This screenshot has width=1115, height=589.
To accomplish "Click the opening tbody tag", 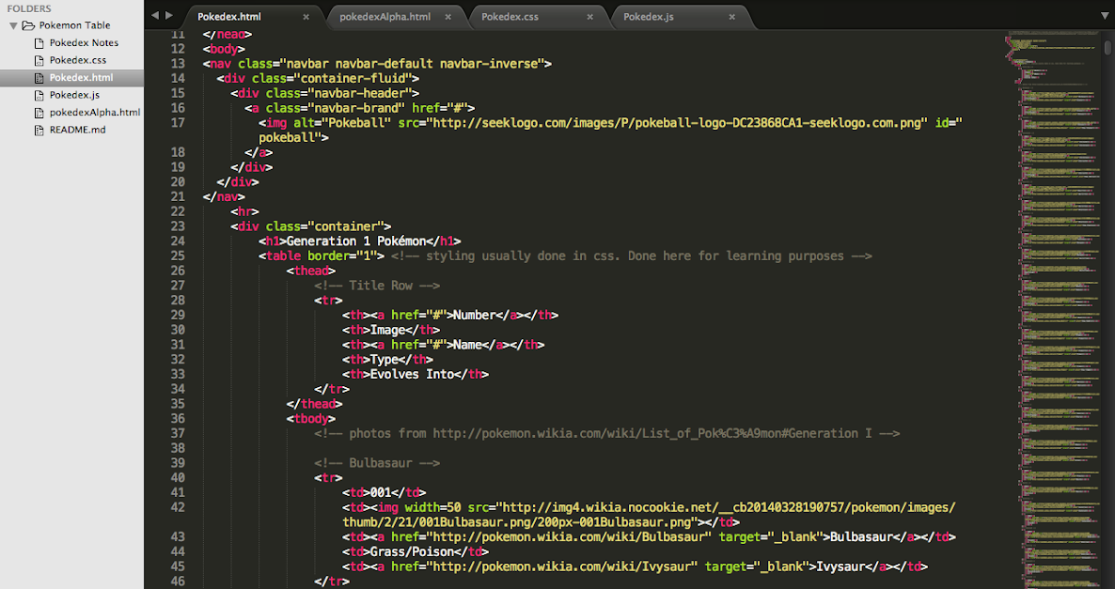I will pyautogui.click(x=311, y=419).
